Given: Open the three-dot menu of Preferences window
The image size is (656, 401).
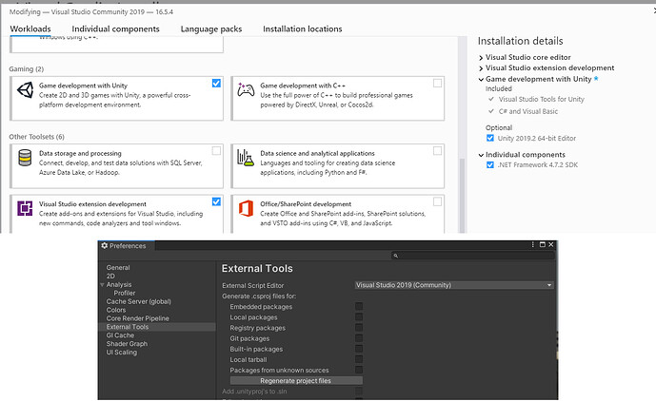Looking at the screenshot, I should [x=532, y=245].
